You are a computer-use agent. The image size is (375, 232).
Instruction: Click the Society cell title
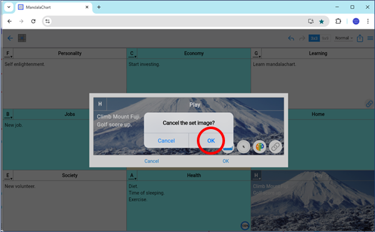click(69, 175)
